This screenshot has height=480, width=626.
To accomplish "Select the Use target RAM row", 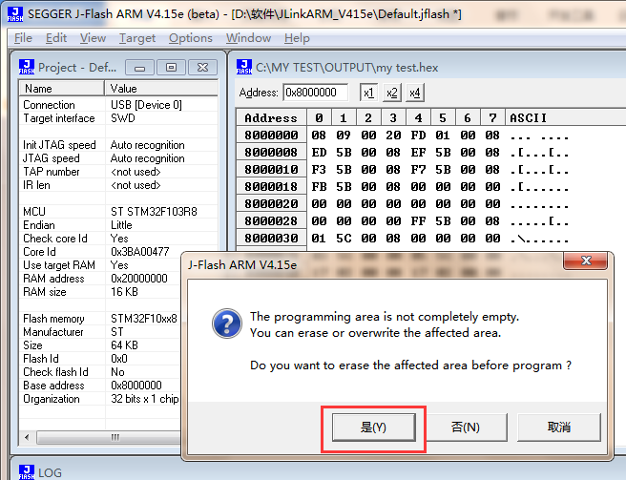I will click(100, 265).
